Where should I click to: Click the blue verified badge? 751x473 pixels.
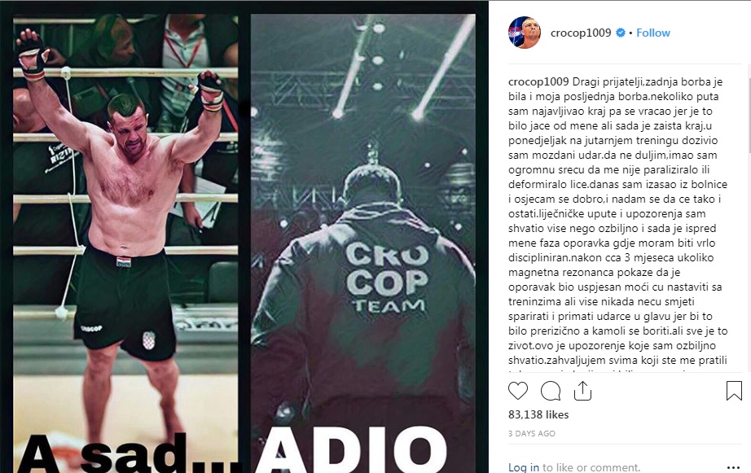620,33
